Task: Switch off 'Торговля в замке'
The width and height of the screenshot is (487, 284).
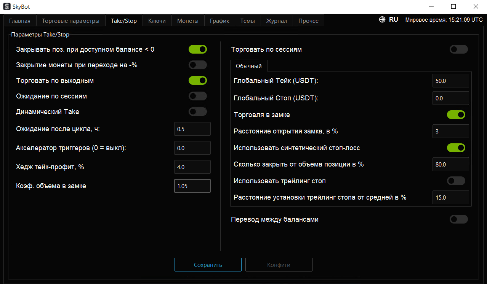Action: coord(456,115)
